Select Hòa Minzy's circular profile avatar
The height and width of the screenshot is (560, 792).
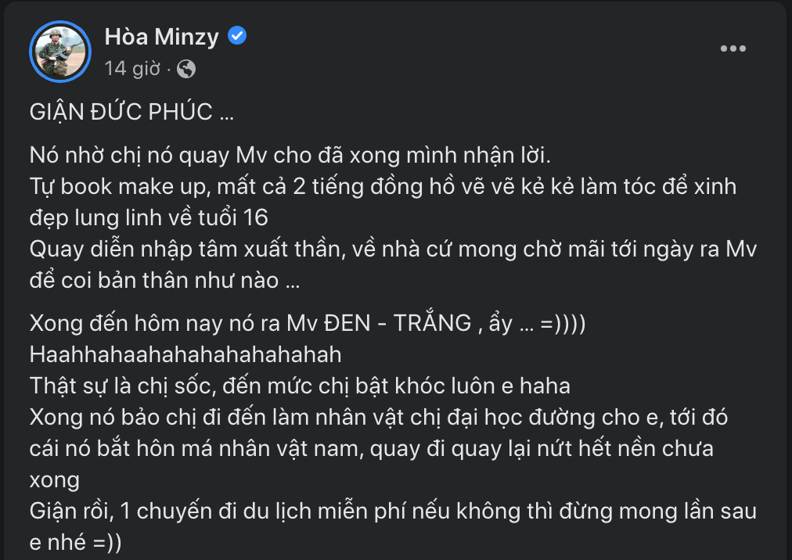[60, 52]
